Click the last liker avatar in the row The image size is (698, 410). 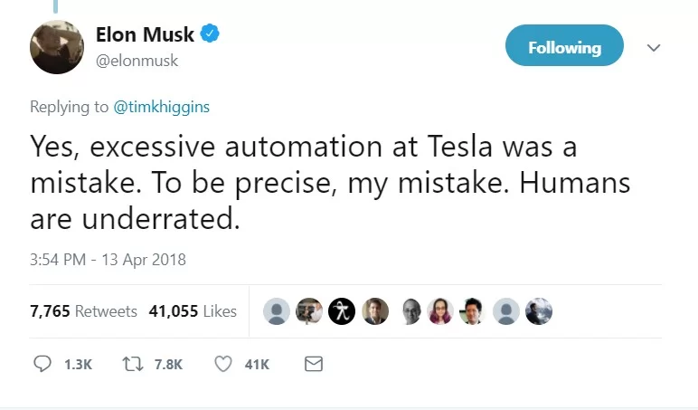click(538, 311)
